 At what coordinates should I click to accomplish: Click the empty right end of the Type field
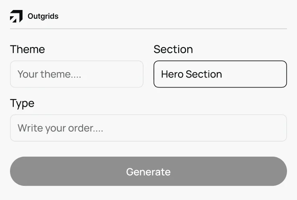coord(267,128)
